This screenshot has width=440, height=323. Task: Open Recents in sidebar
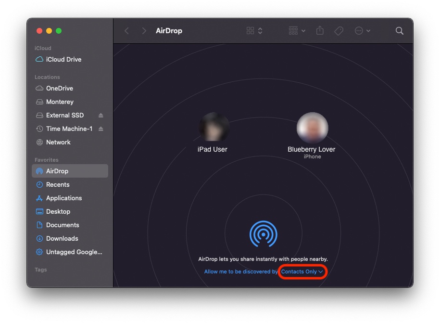click(70, 184)
